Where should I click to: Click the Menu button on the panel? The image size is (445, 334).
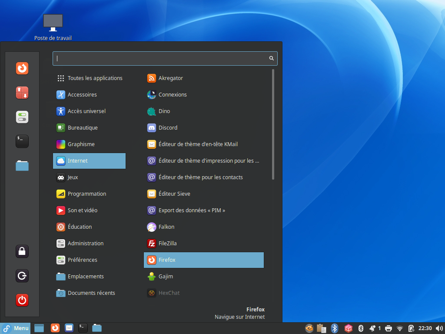[15, 328]
